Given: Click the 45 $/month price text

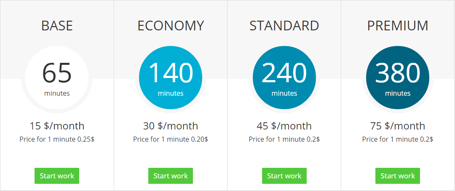Looking at the screenshot, I should [x=284, y=126].
